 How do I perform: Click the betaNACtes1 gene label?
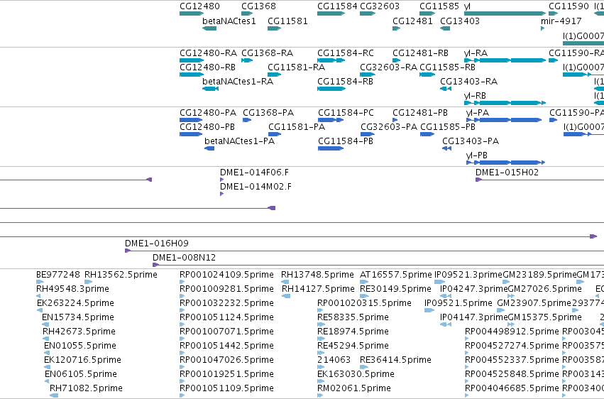(x=229, y=21)
